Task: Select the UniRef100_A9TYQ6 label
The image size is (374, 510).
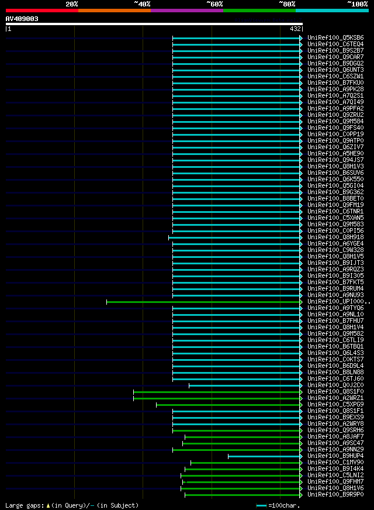Action: point(335,308)
